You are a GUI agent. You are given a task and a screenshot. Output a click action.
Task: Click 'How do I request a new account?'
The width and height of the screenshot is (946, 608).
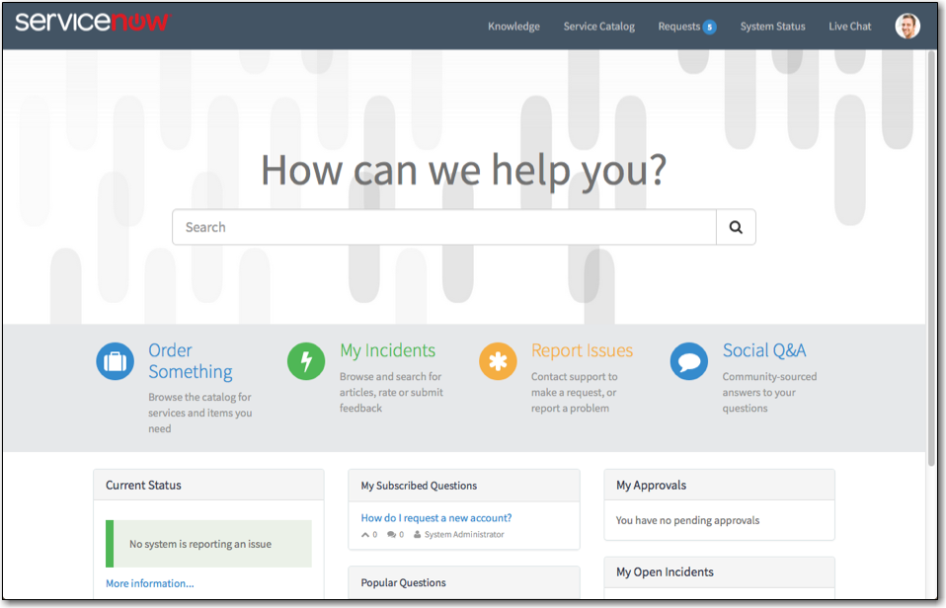pos(436,517)
